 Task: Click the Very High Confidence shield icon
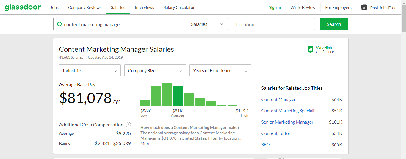310,49
